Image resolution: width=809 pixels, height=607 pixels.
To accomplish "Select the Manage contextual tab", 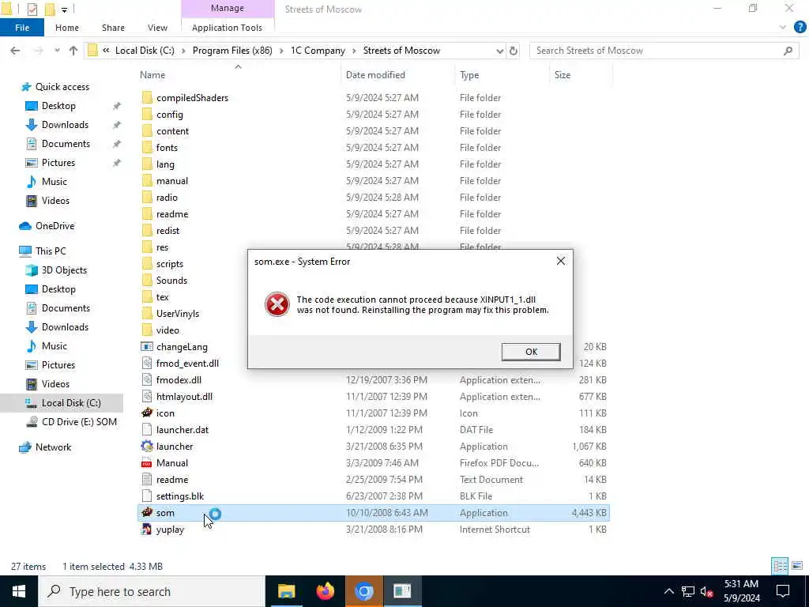I will point(228,8).
